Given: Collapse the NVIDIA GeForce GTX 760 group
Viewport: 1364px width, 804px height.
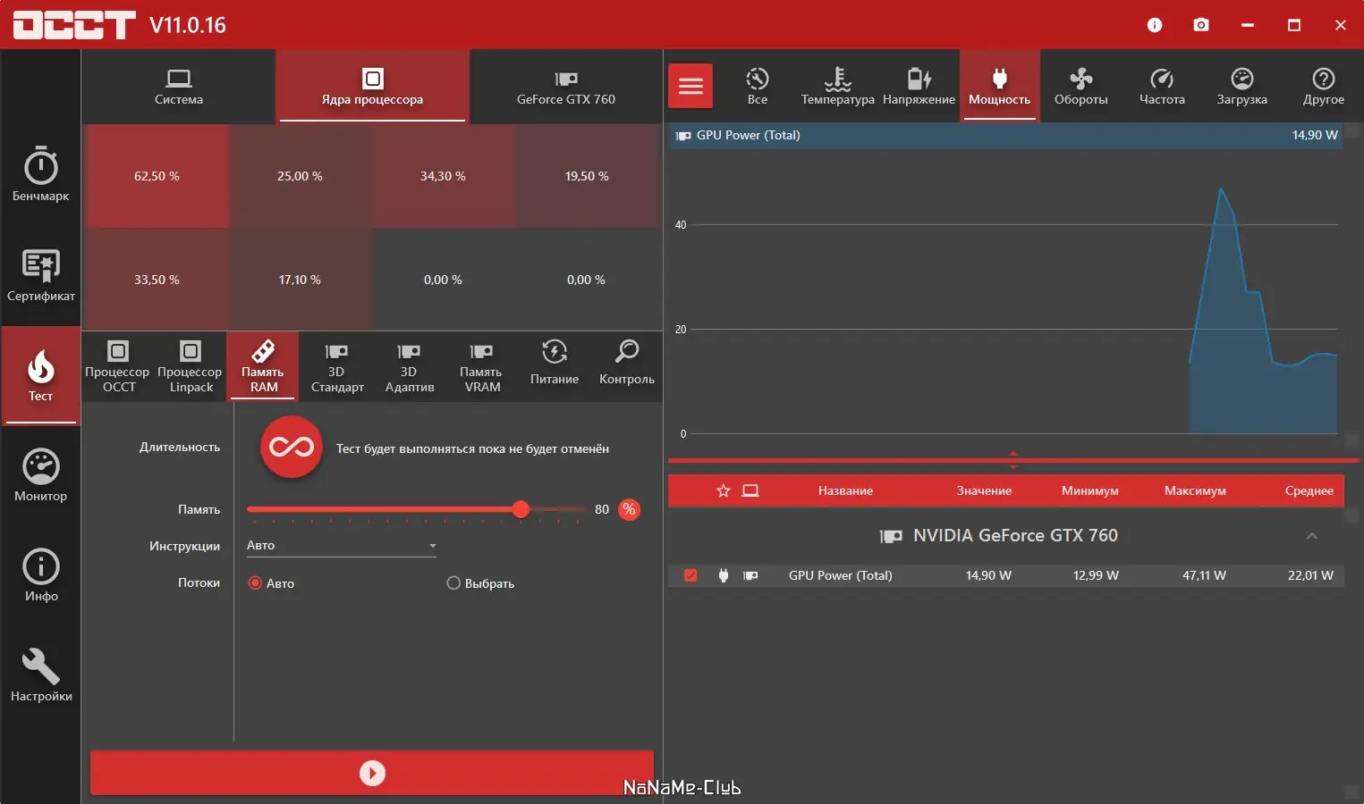Looking at the screenshot, I should coord(1312,536).
